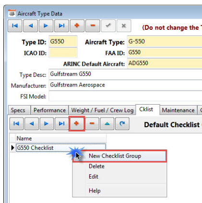The height and width of the screenshot is (203, 202).
Task: Go to first aircraft type record
Action: (x=15, y=26)
